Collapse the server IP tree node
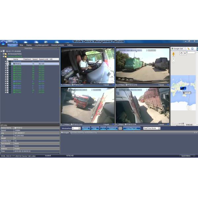Viewport: 198px width, 198px height. coord(1,51)
